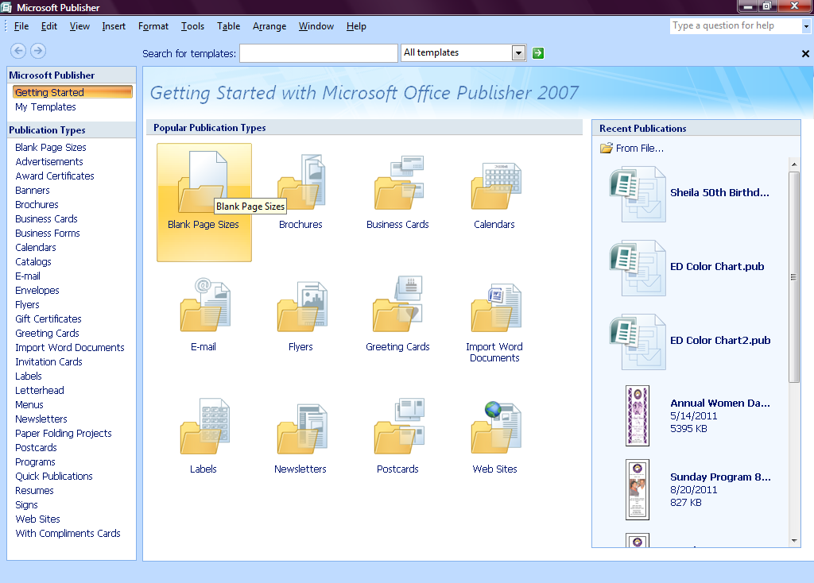This screenshot has height=583, width=814.
Task: Click the Recent Publications scrollbar thumb
Action: [x=794, y=277]
